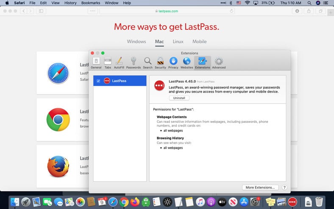Switch to the Windows tab on LastPass page

click(136, 41)
